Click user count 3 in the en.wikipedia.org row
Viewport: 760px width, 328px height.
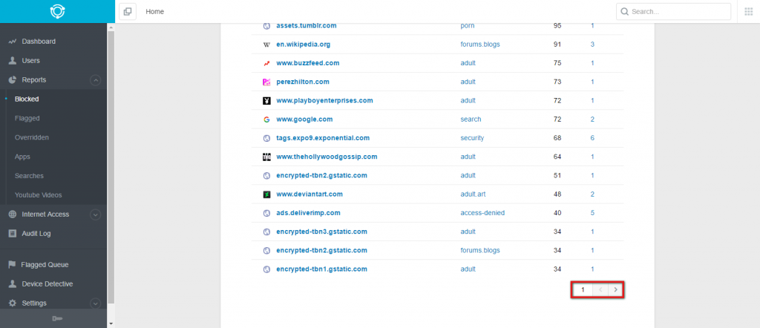(592, 45)
